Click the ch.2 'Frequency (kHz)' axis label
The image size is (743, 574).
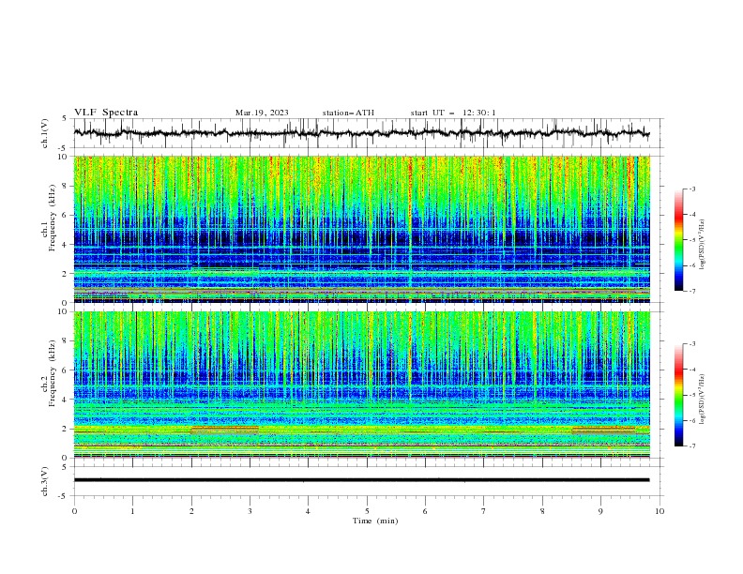click(x=52, y=372)
